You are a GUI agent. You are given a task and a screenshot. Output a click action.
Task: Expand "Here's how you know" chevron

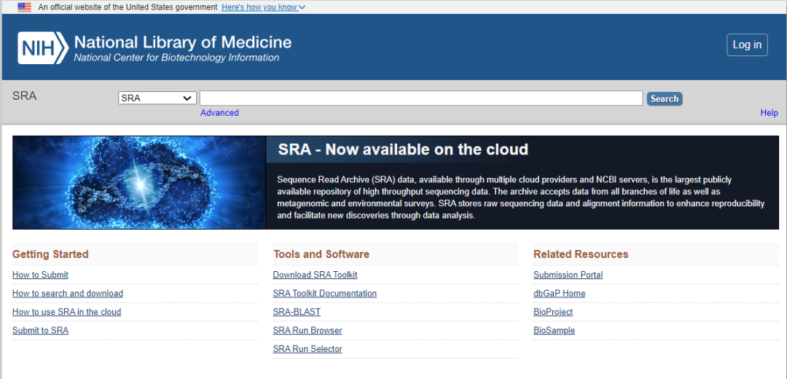click(x=302, y=7)
